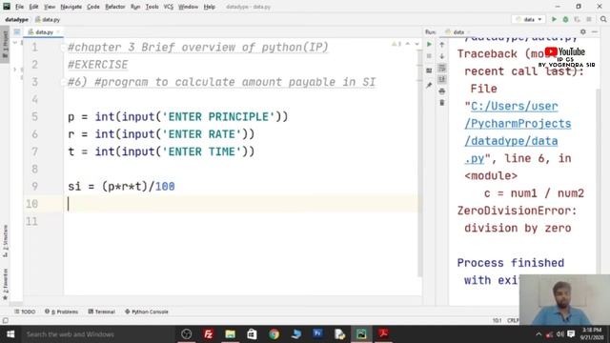Open Search Everywhere magnifier icon
Image resolution: width=610 pixels, height=343 pixels.
[x=603, y=19]
